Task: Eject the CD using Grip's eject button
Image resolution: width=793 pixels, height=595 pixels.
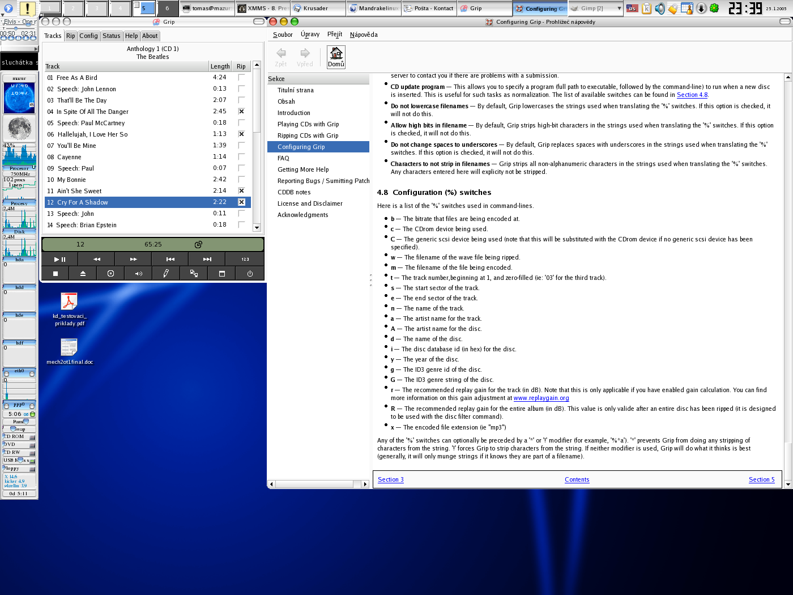Action: 83,273
